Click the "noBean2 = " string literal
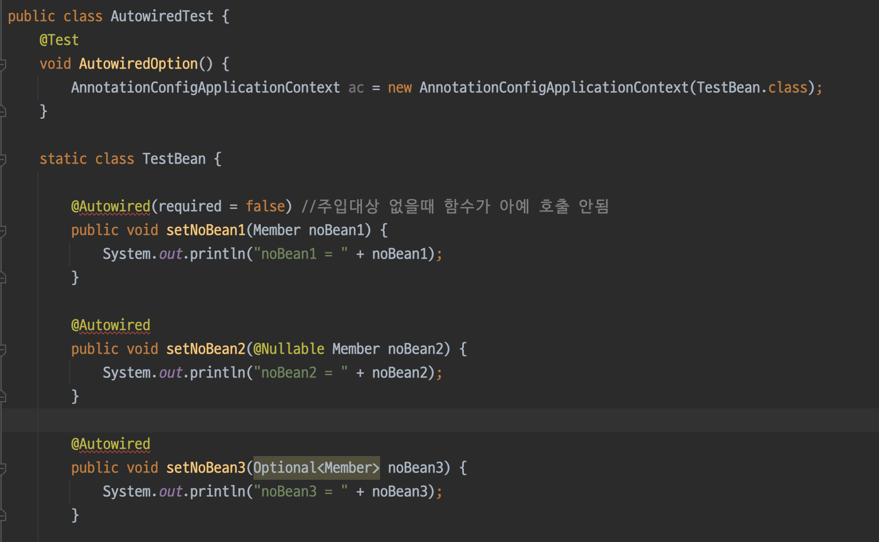The image size is (879, 542). (300, 372)
